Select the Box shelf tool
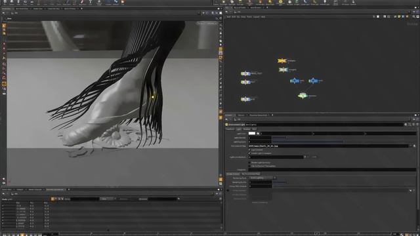The image size is (420, 236). click(x=5, y=3)
